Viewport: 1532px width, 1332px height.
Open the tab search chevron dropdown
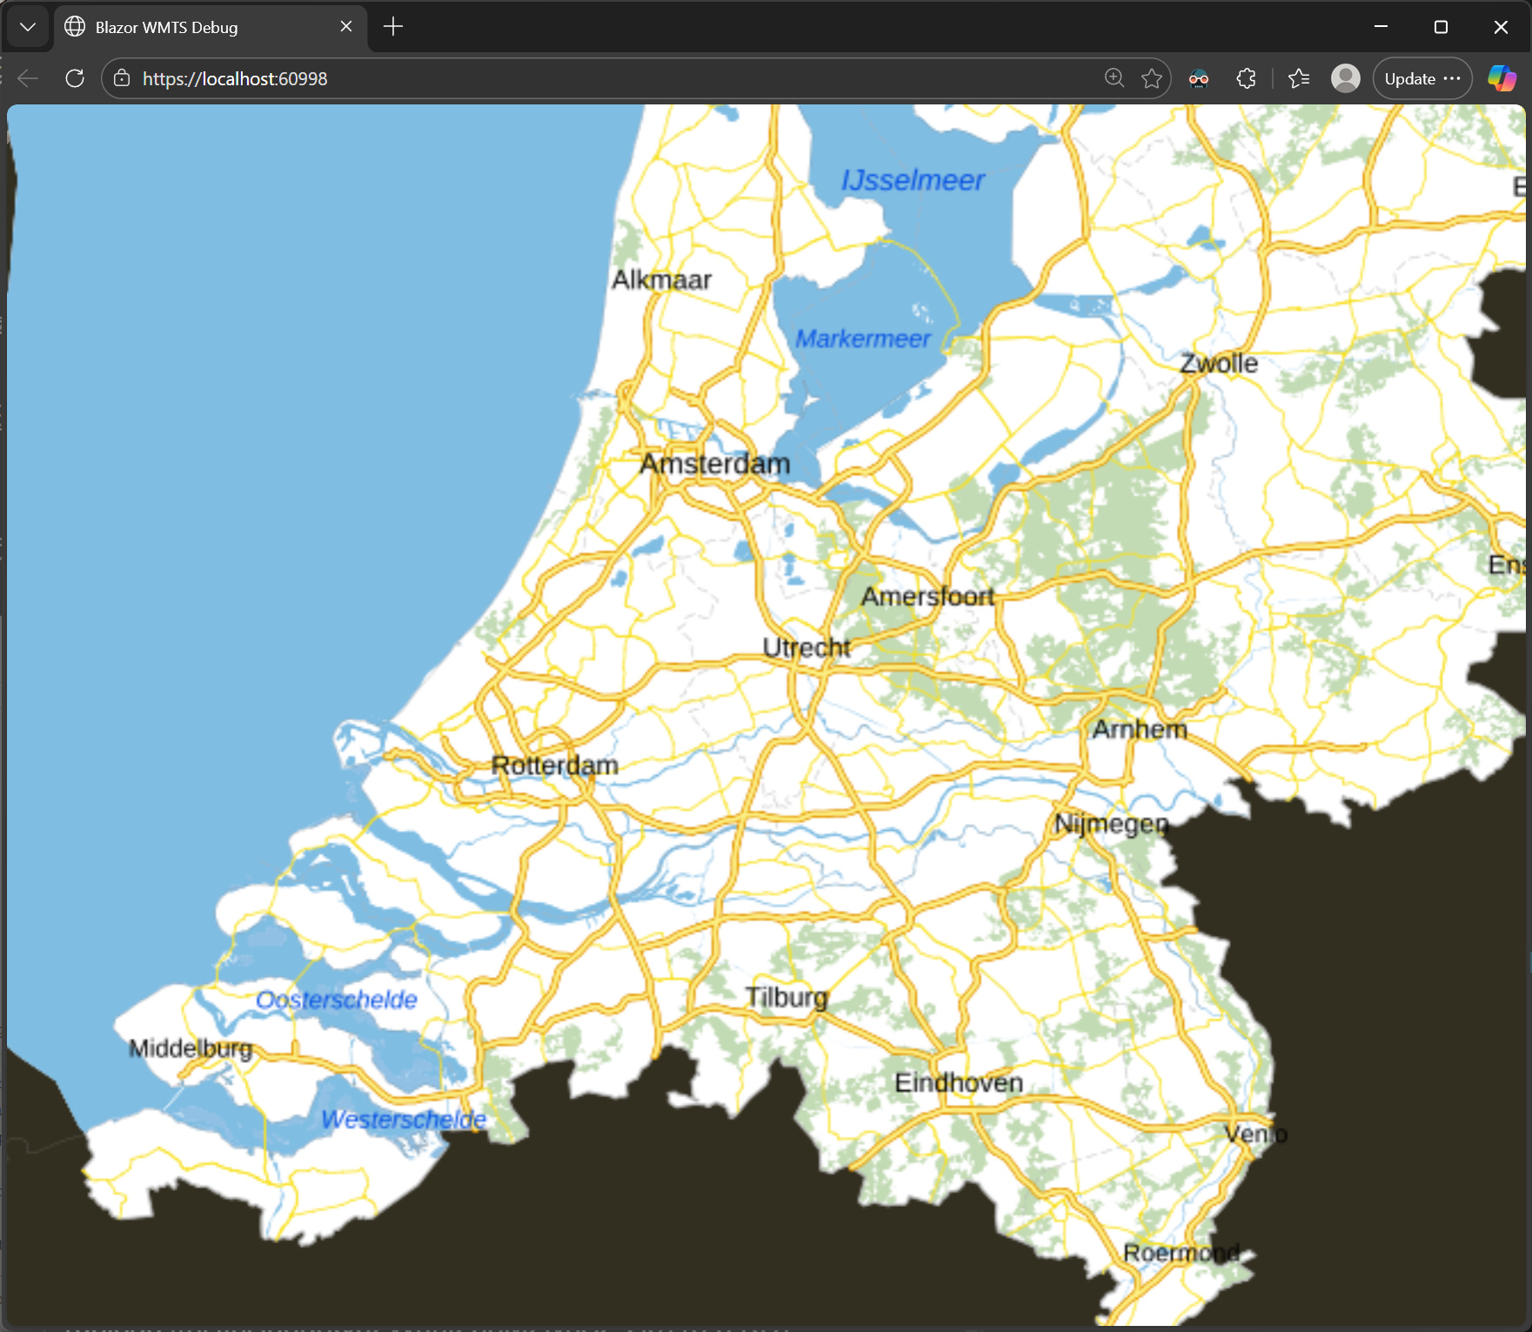(28, 27)
